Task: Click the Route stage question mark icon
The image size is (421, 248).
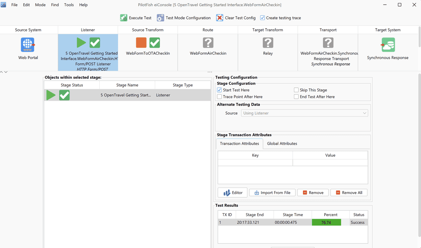Action: coord(208,43)
